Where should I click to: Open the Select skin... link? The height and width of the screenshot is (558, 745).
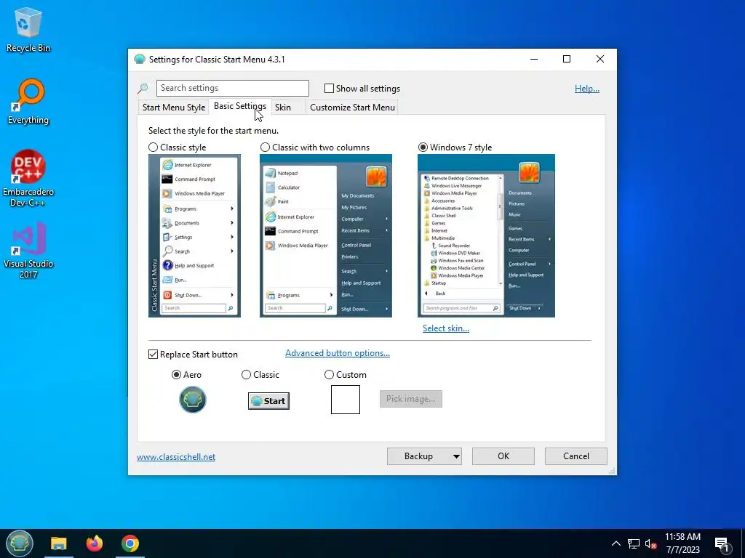pos(446,328)
